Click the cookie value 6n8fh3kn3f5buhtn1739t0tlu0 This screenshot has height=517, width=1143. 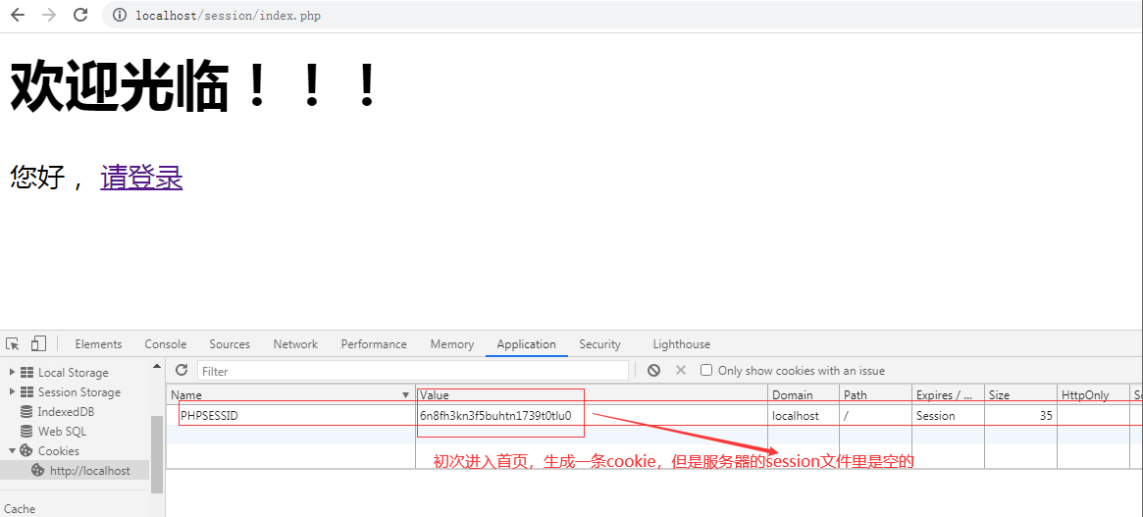tap(495, 416)
